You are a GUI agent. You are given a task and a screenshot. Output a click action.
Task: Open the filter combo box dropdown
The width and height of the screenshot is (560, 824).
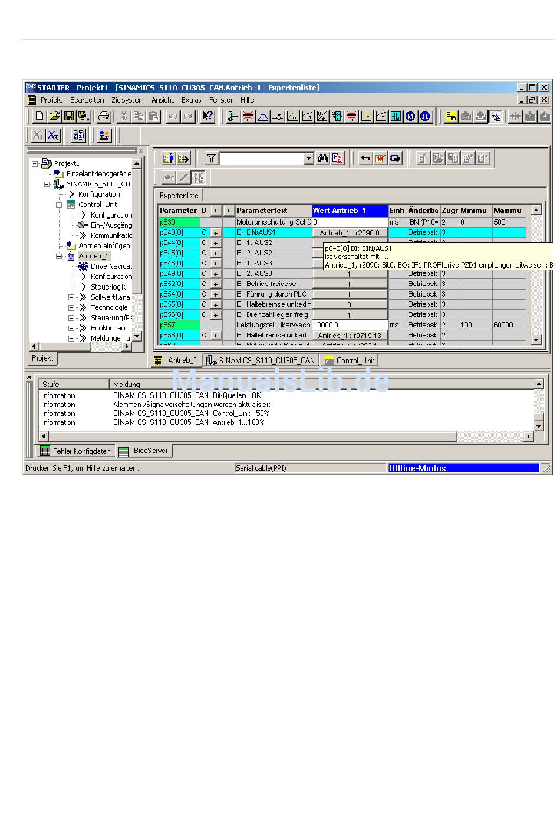[308, 158]
